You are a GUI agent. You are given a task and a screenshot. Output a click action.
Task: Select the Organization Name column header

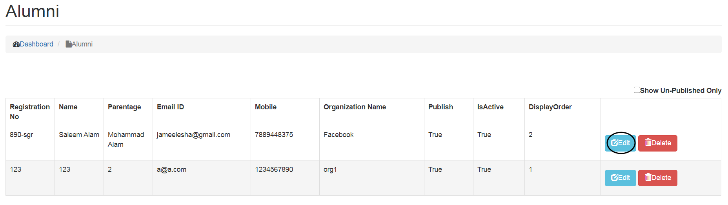pyautogui.click(x=355, y=107)
